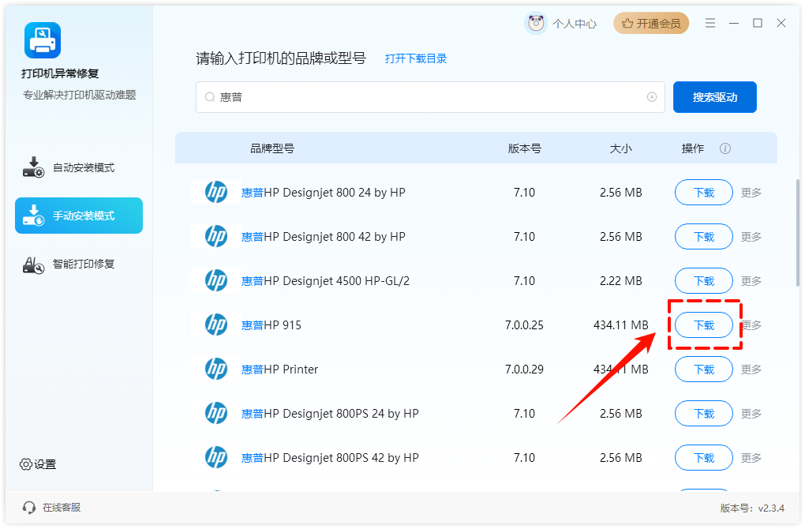Close the application window
Viewport: 805px width, 529px height.
(x=781, y=23)
